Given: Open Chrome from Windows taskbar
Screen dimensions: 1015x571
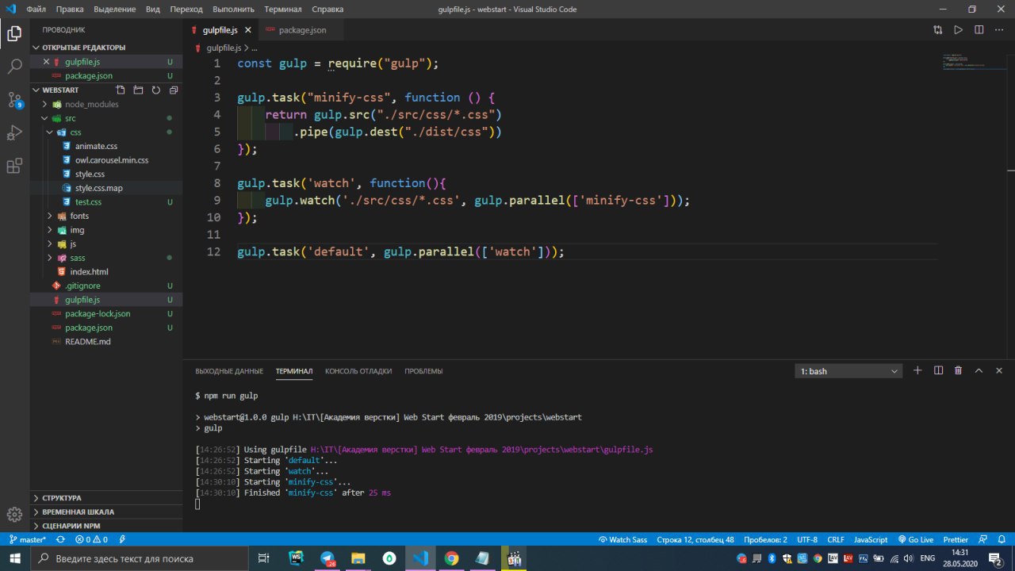Looking at the screenshot, I should click(451, 559).
